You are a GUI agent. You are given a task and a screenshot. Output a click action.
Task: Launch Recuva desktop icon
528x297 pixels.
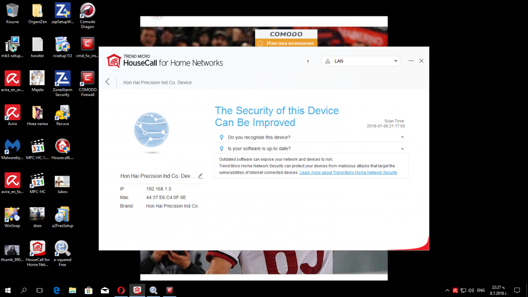click(63, 115)
